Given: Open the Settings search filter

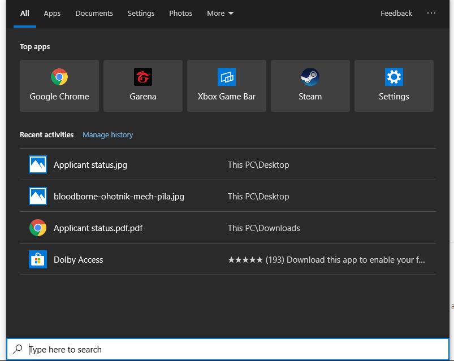Looking at the screenshot, I should [x=141, y=13].
